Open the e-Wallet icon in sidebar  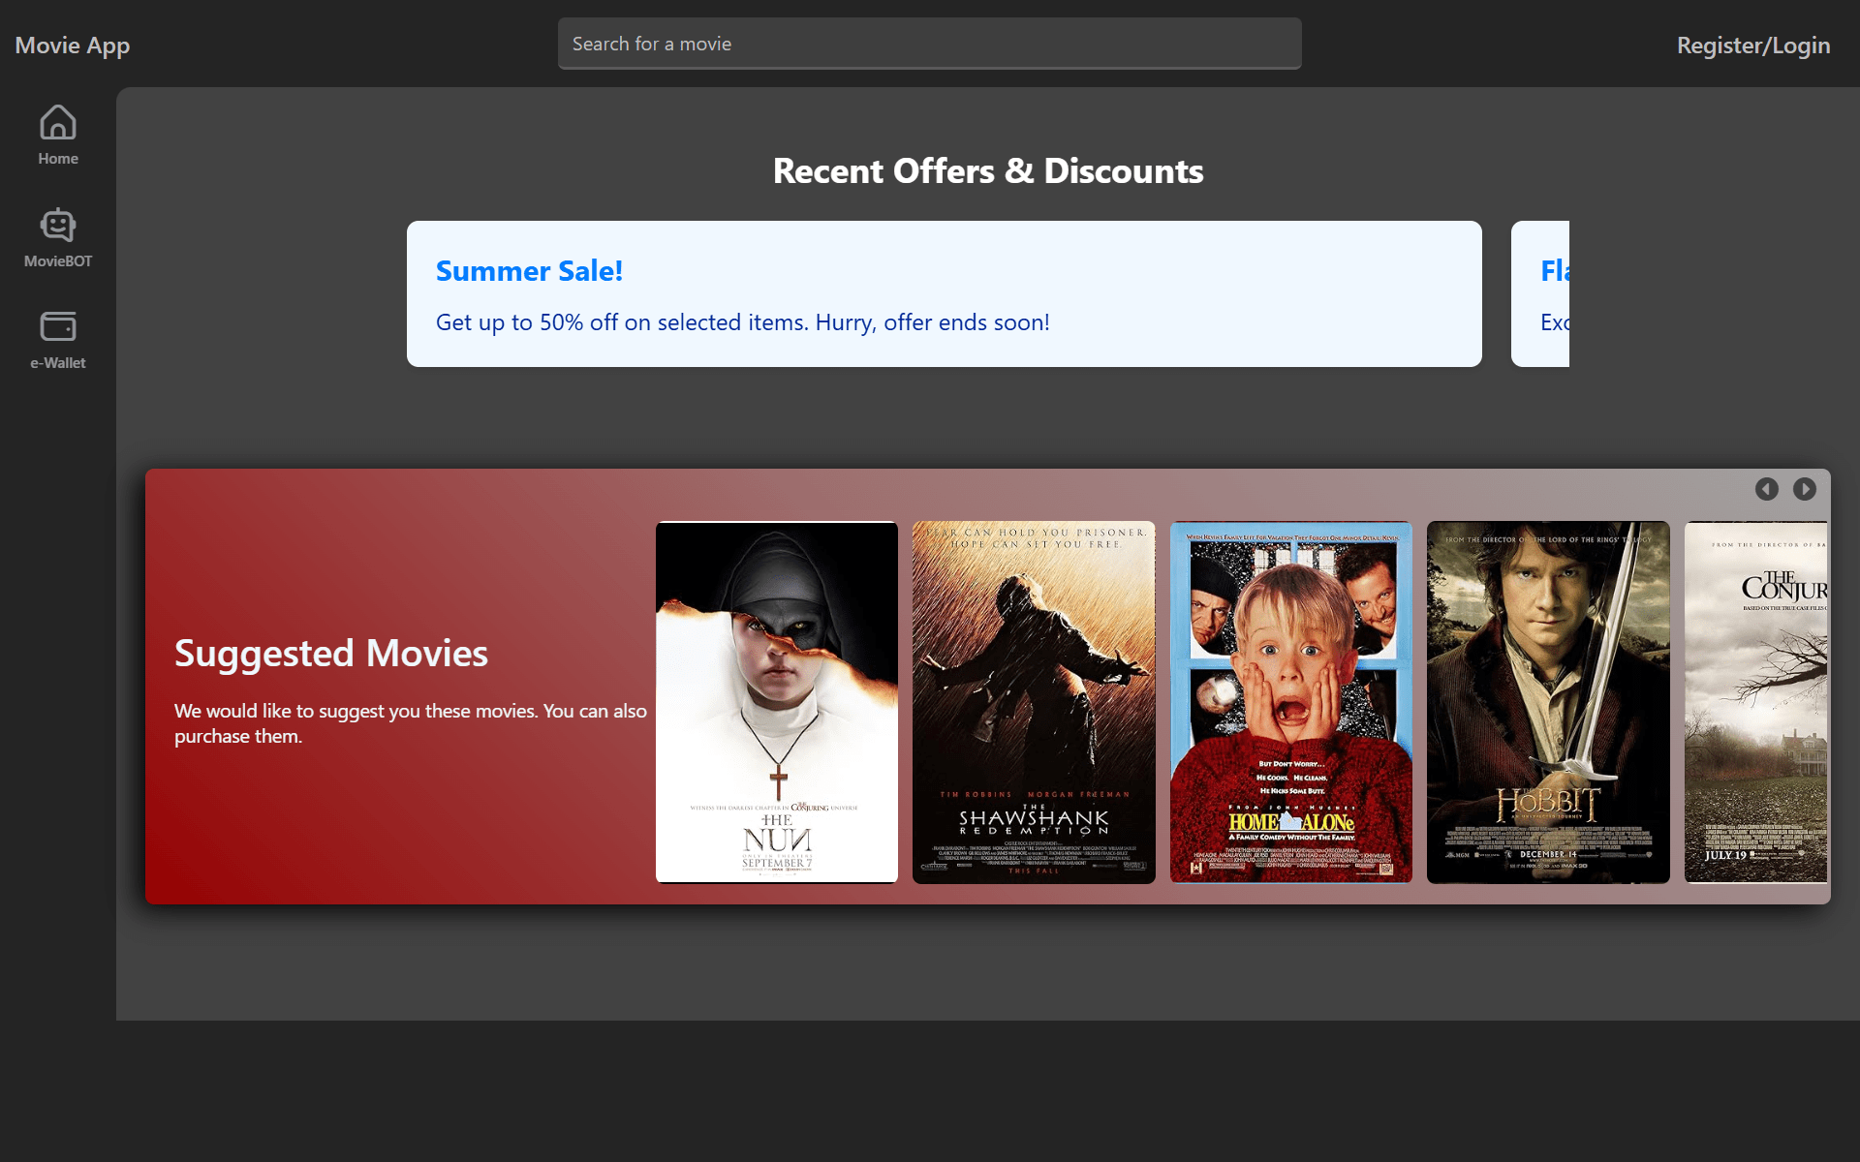click(58, 326)
